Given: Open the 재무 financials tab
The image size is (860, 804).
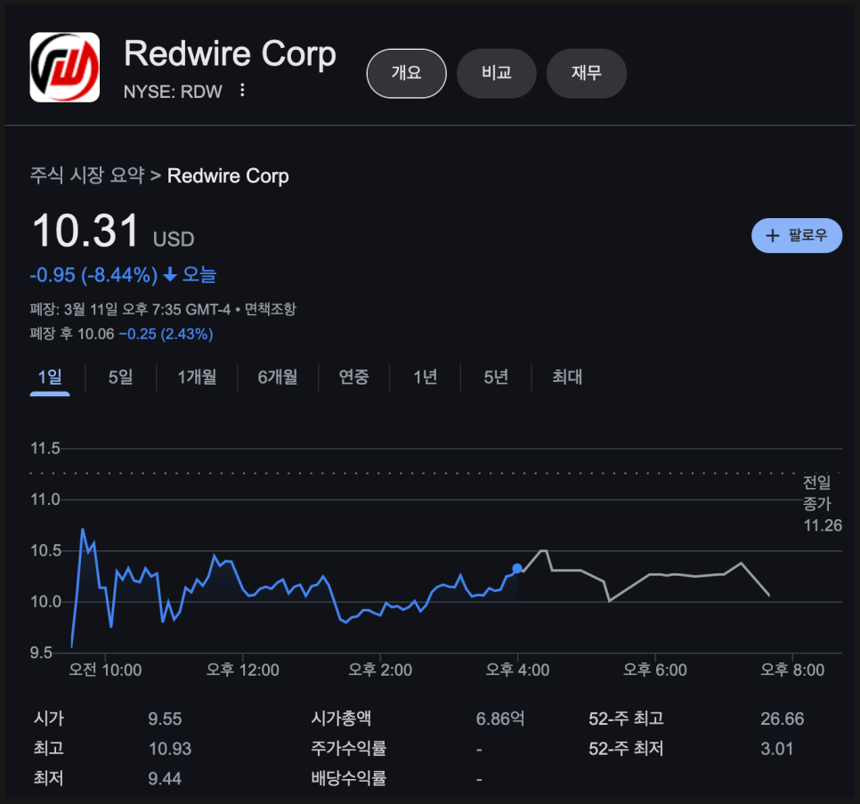Looking at the screenshot, I should click(587, 73).
